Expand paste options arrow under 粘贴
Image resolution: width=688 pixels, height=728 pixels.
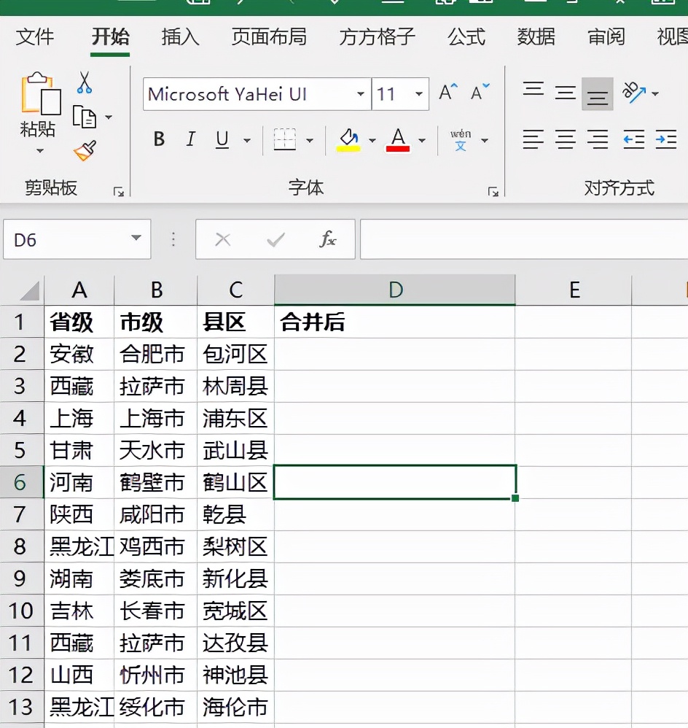40,151
